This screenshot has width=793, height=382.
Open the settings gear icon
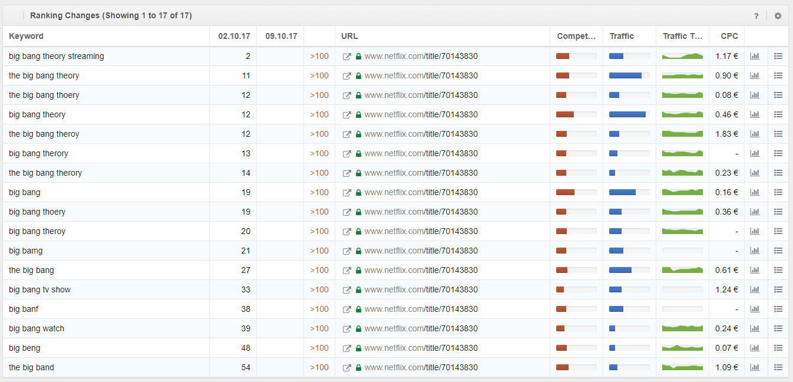[x=778, y=16]
